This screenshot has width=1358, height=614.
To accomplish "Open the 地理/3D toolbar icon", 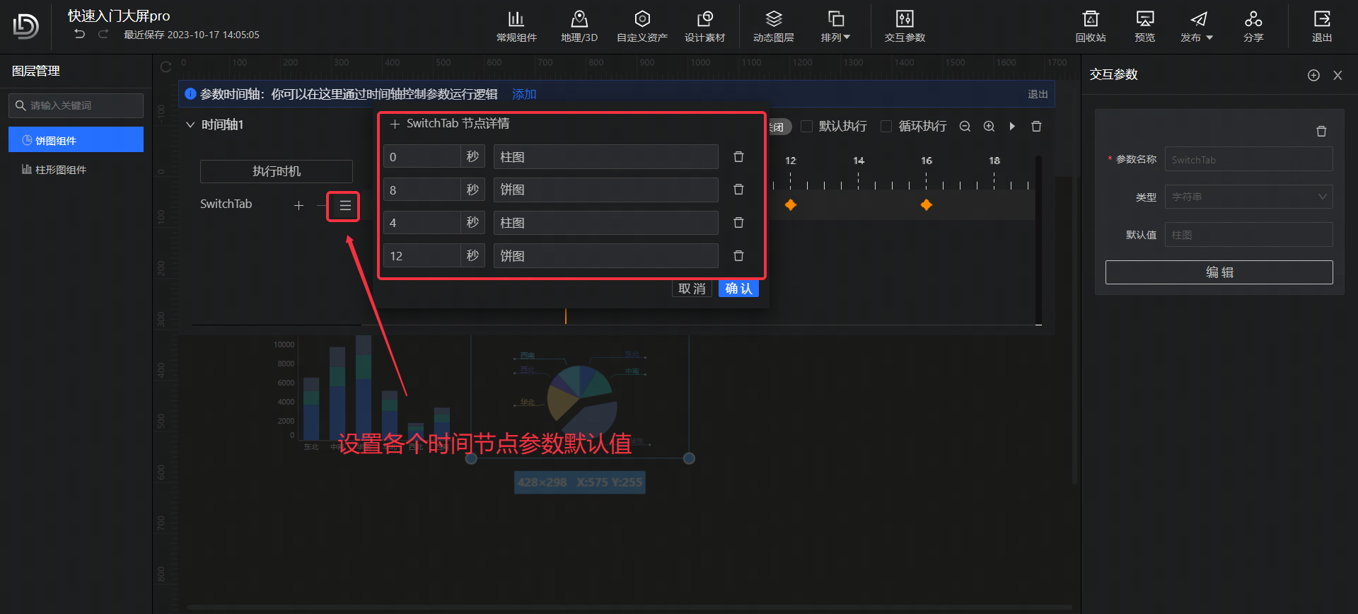I will click(579, 26).
